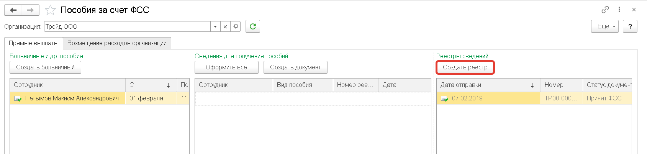Click Создать документ button
647x154 pixels.
pos(295,67)
